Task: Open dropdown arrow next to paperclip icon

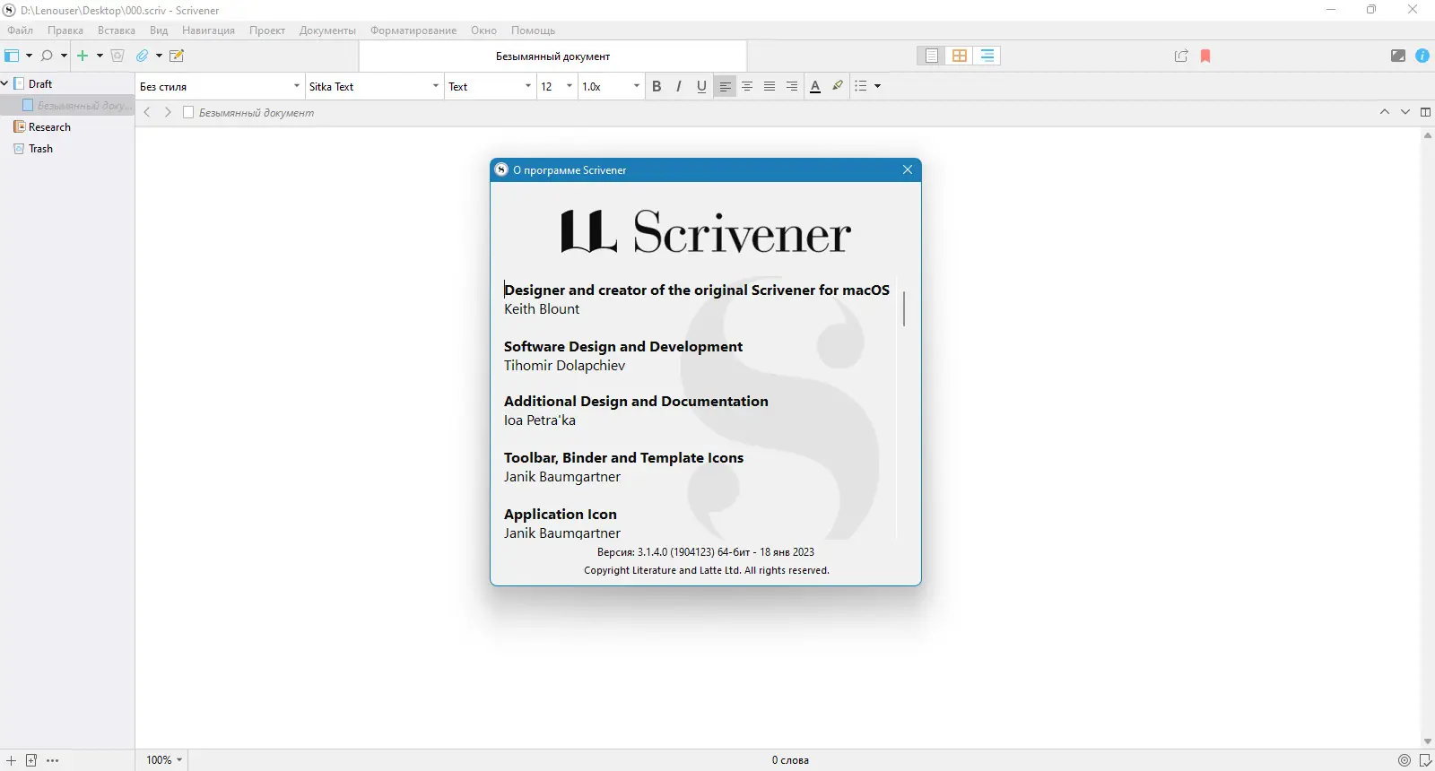Action: pos(159,56)
